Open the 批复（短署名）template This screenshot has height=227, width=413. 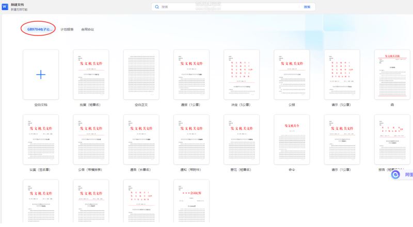[91, 74]
